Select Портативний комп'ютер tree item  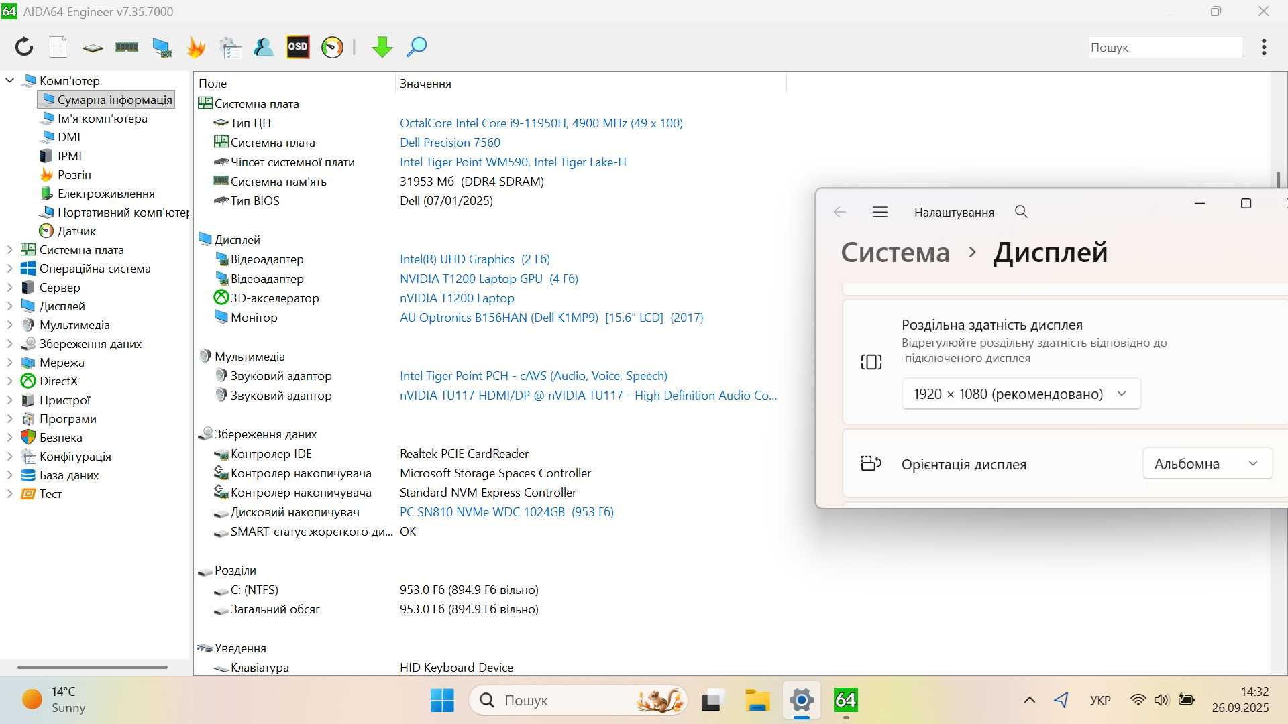click(x=115, y=212)
